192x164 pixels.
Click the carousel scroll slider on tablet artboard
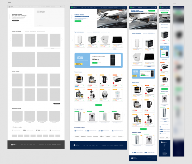(149, 66)
